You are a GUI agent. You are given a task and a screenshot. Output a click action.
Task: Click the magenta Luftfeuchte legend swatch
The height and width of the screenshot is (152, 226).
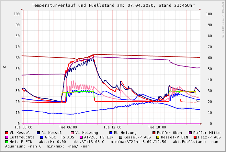point(7,137)
